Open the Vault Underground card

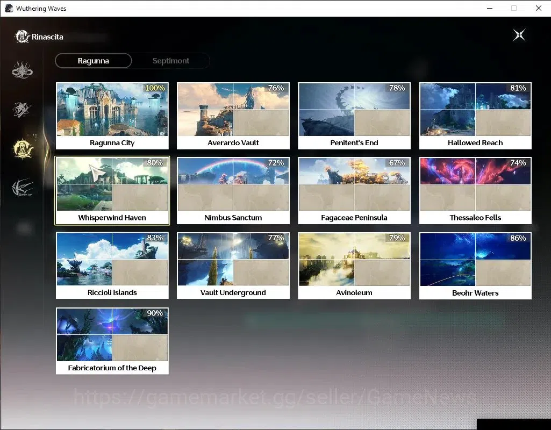click(233, 266)
